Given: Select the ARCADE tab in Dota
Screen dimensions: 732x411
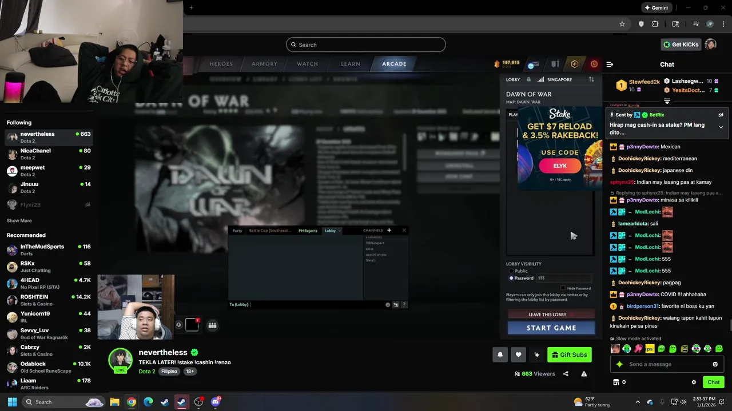Looking at the screenshot, I should (x=394, y=64).
